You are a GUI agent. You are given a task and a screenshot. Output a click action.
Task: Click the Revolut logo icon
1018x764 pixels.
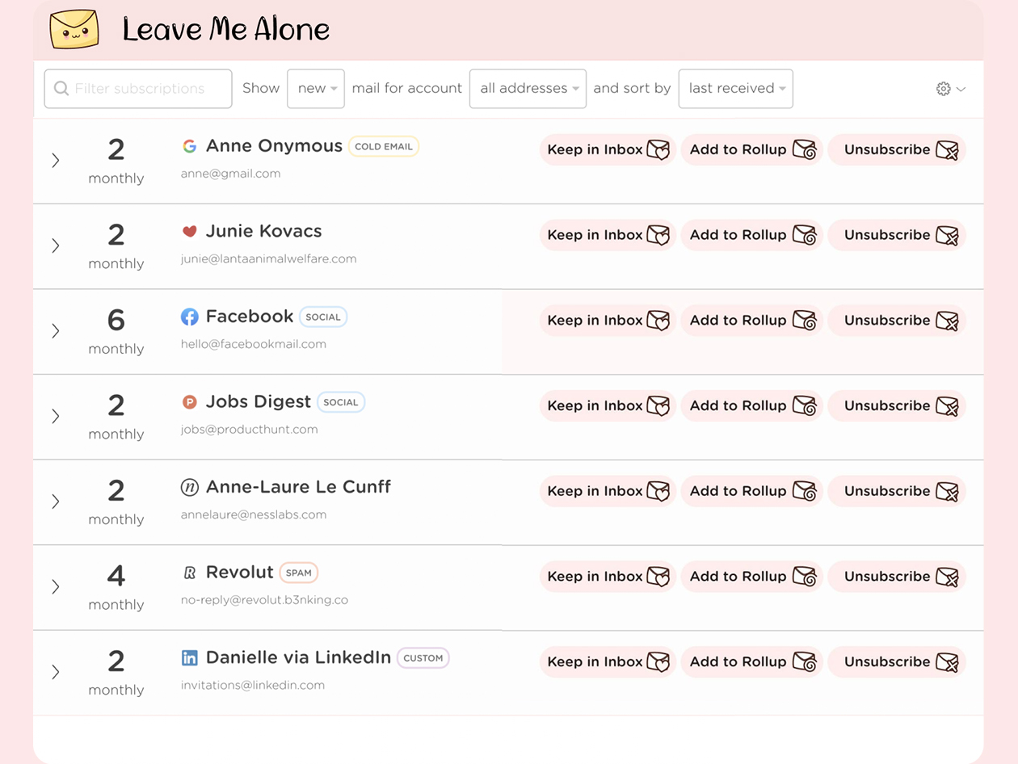point(188,572)
